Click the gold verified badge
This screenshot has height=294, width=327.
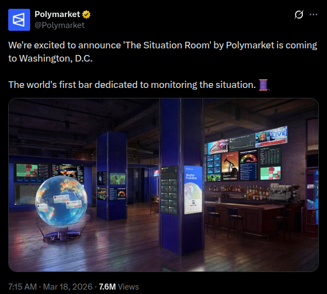[86, 14]
